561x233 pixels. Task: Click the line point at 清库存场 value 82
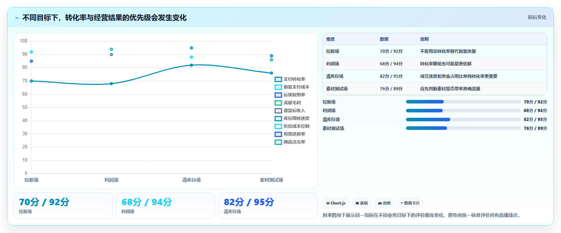pos(192,65)
